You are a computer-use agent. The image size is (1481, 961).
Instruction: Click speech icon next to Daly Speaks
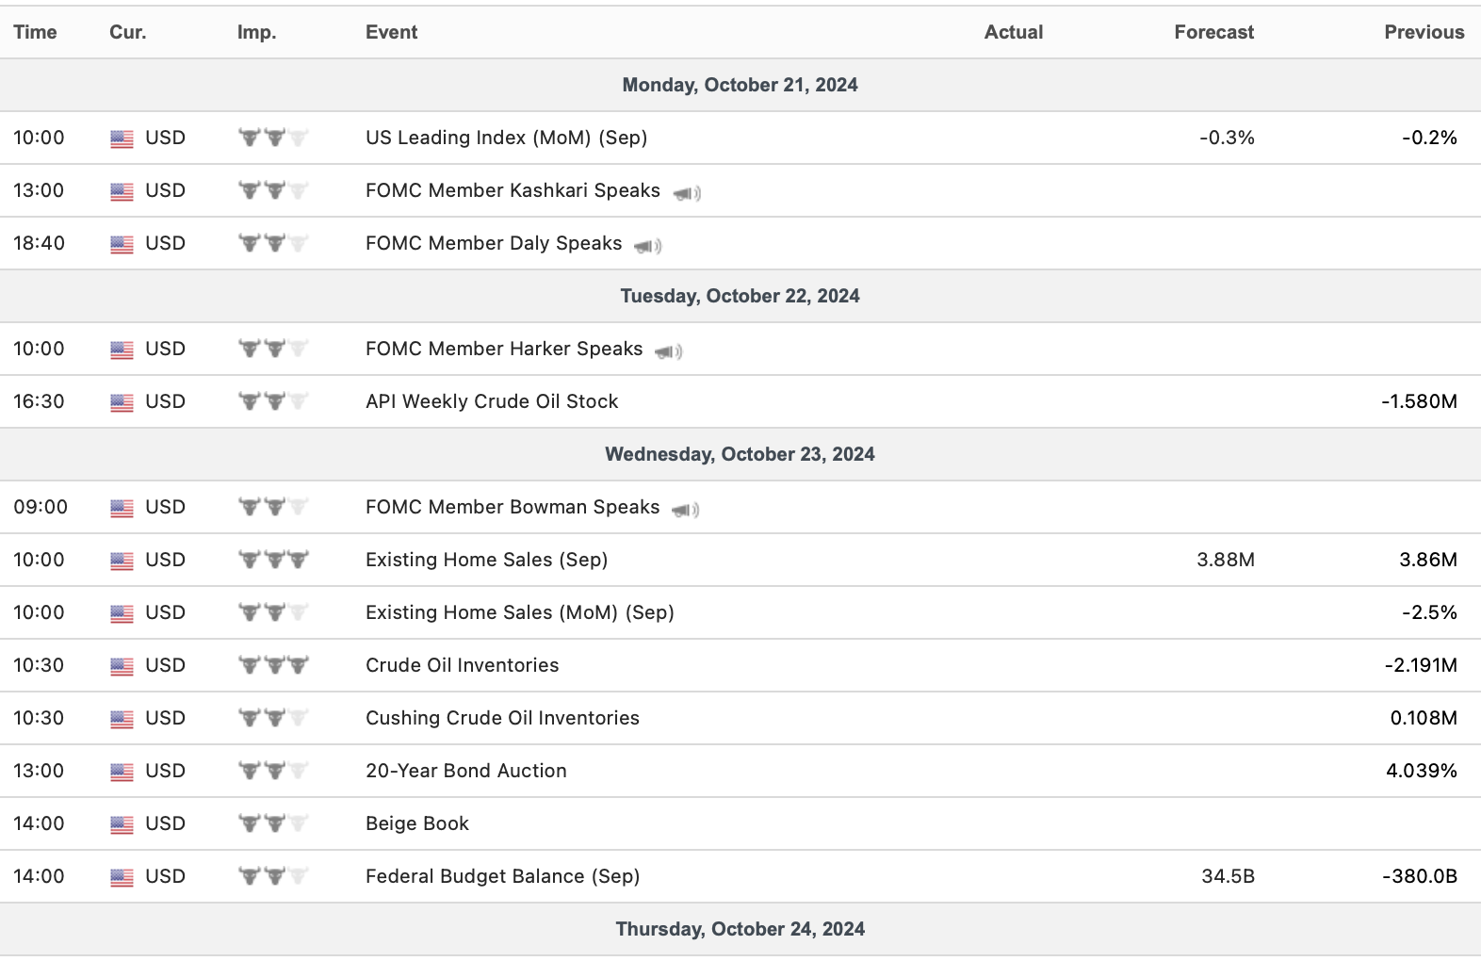coord(648,246)
